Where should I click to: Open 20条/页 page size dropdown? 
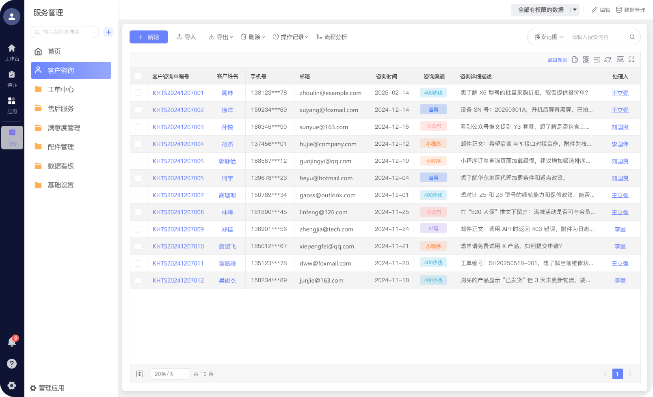click(x=170, y=374)
